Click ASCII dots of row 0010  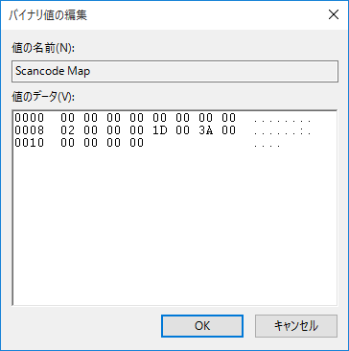coord(267,146)
